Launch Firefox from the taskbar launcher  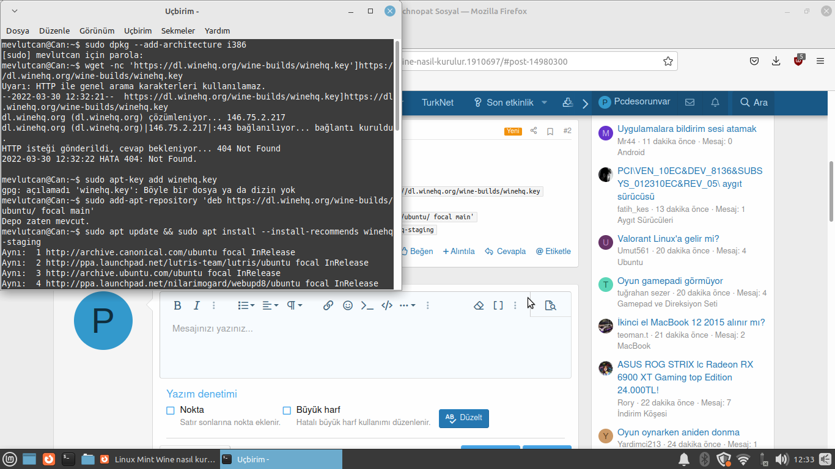(49, 459)
